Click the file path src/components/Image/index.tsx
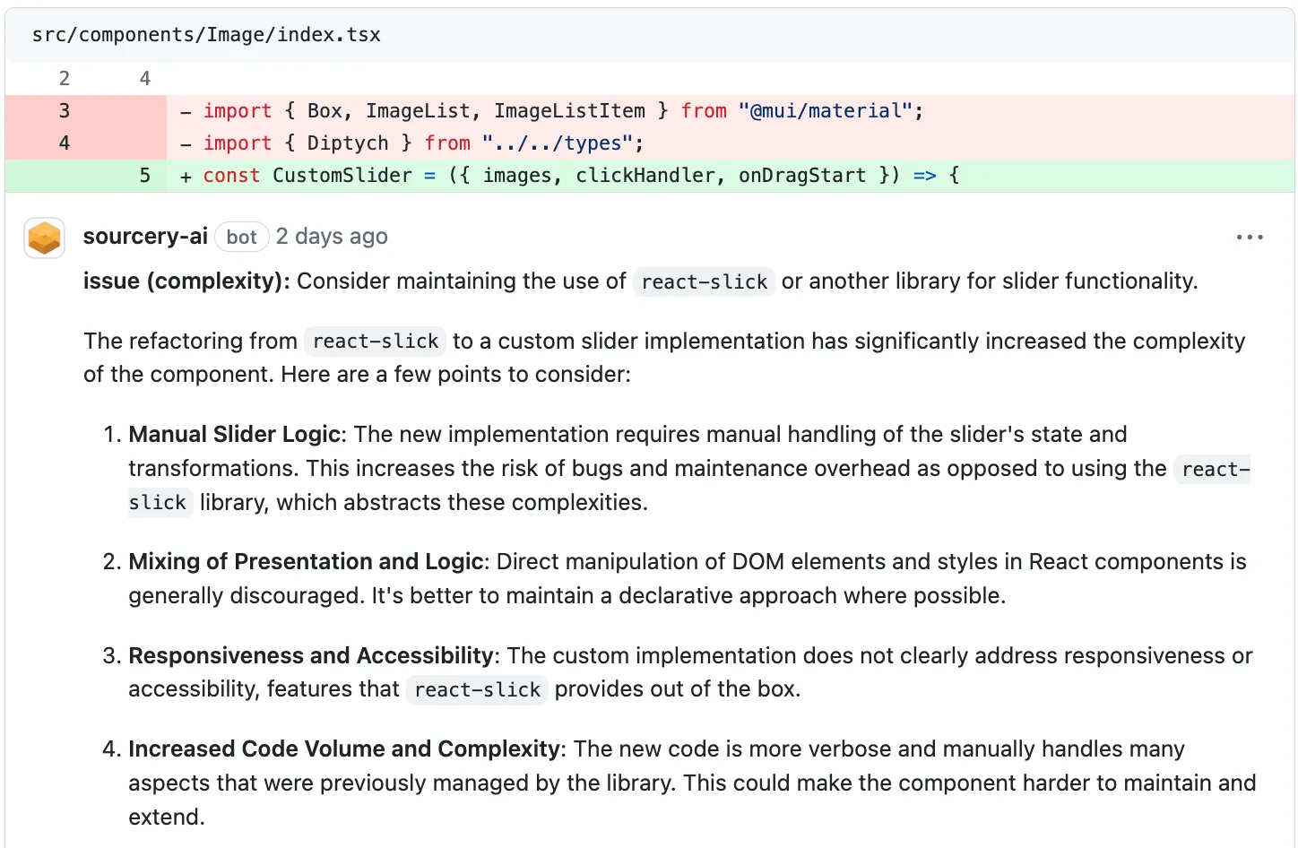The width and height of the screenshot is (1298, 848). click(x=205, y=34)
